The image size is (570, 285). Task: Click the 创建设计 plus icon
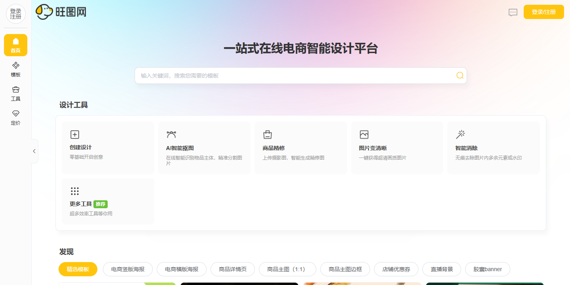pyautogui.click(x=75, y=135)
